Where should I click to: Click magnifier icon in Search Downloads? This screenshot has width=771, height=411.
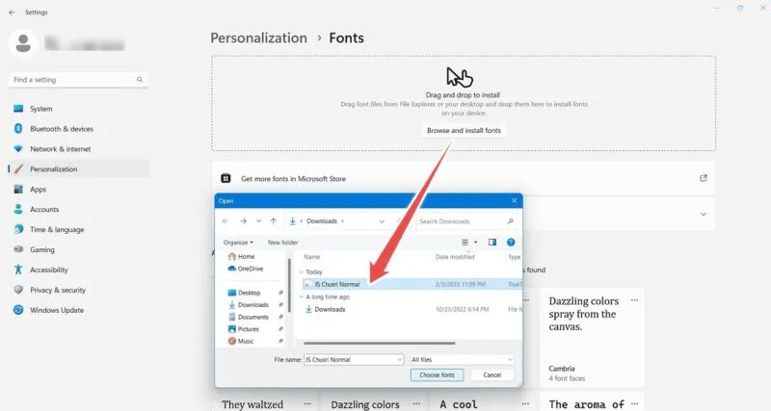511,221
